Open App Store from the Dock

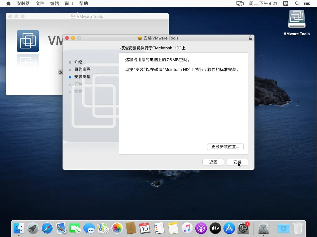(229, 228)
